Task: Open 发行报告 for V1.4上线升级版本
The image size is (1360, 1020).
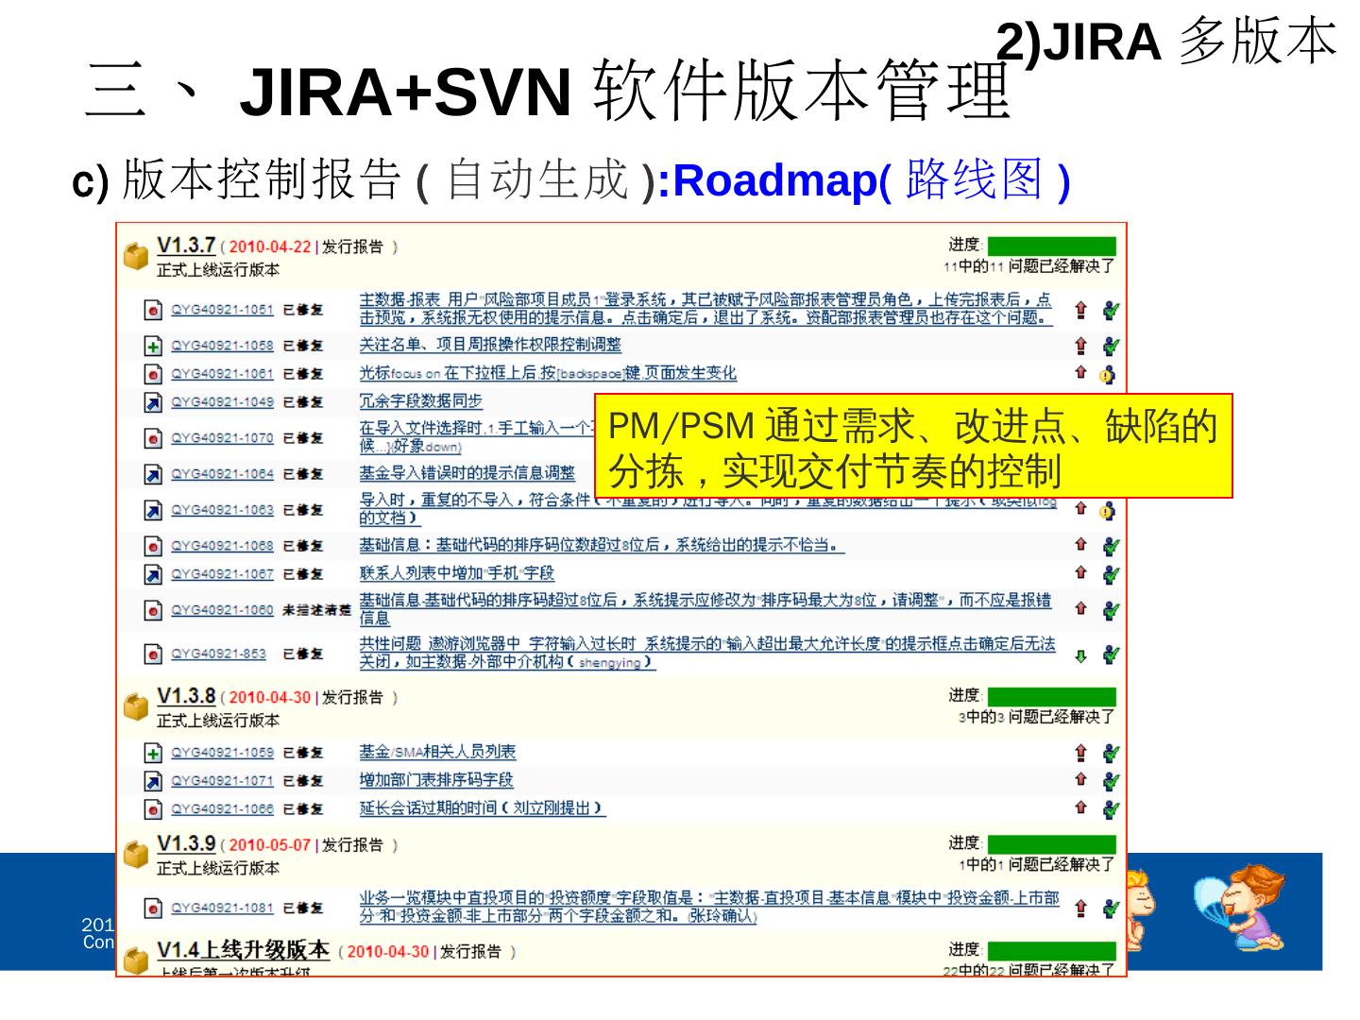Action: tap(470, 952)
